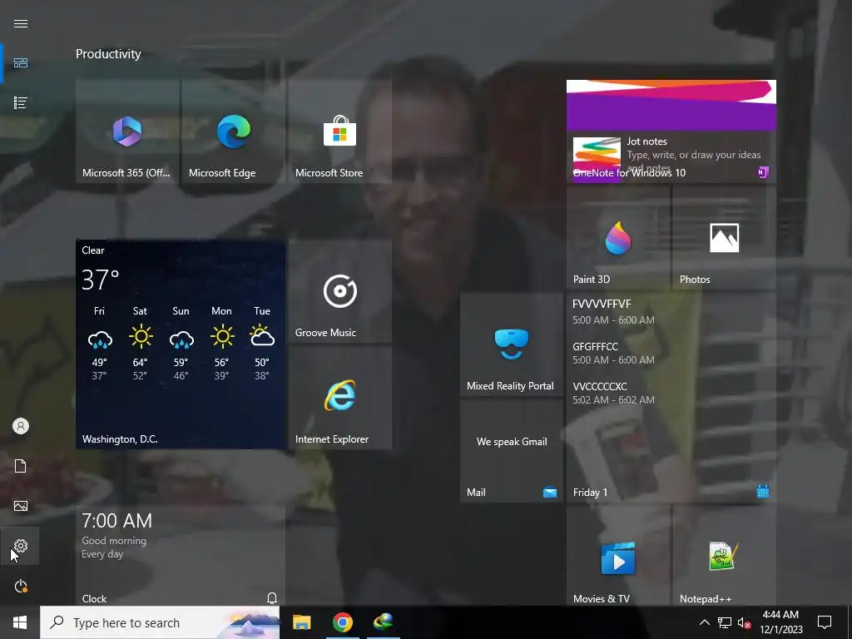852x639 pixels.
Task: Open the Mixed Reality Portal tile
Action: tap(512, 344)
